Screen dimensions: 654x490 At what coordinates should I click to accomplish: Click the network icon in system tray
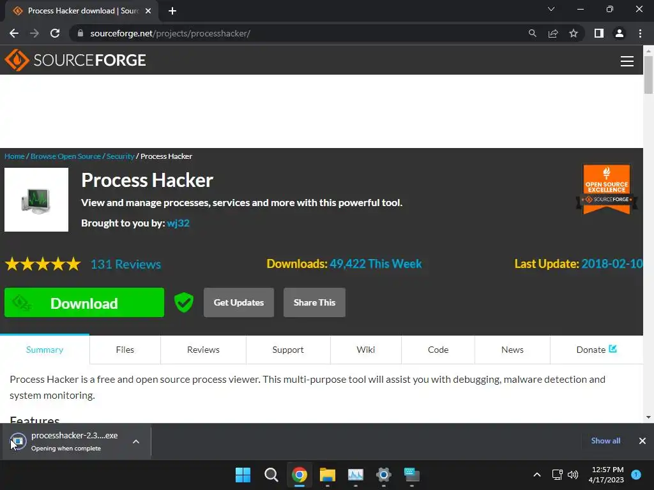(557, 475)
